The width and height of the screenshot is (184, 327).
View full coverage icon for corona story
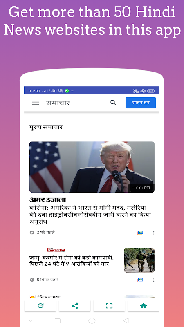click(140, 233)
